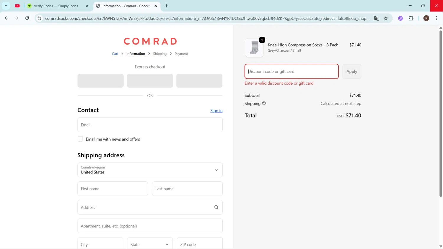Open Chrome three-dot menu
The image size is (443, 249).
437,18
